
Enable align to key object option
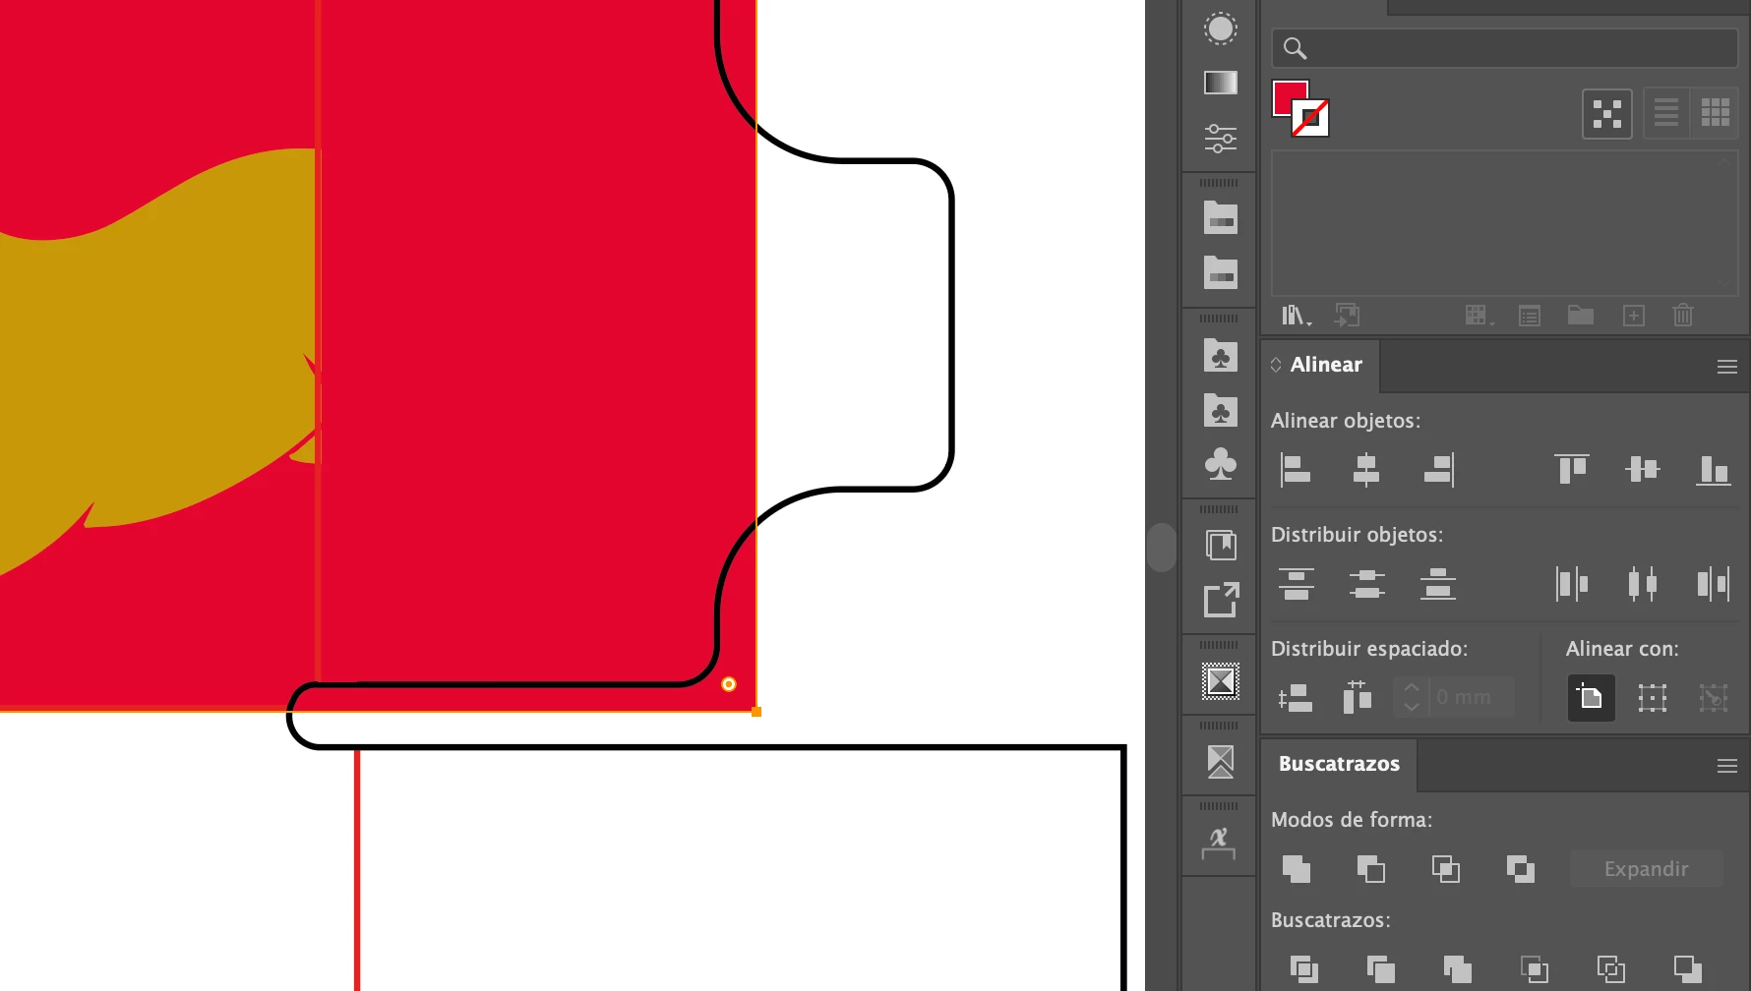pyautogui.click(x=1714, y=698)
